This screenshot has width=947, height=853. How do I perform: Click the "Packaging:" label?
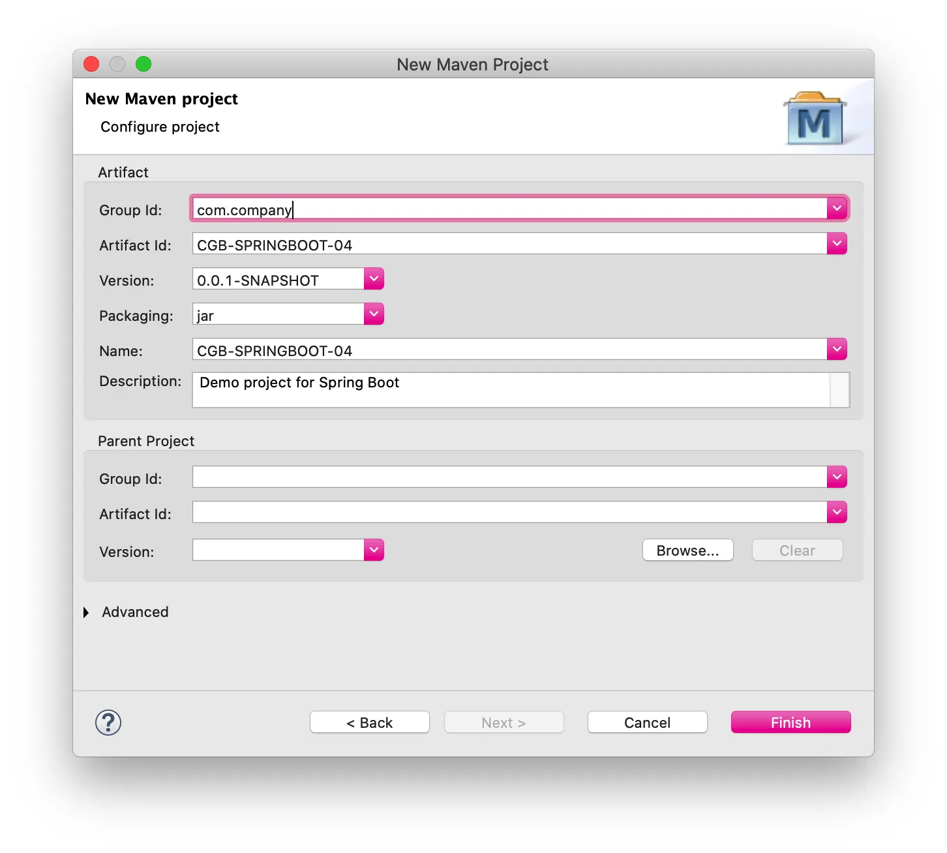(x=136, y=316)
